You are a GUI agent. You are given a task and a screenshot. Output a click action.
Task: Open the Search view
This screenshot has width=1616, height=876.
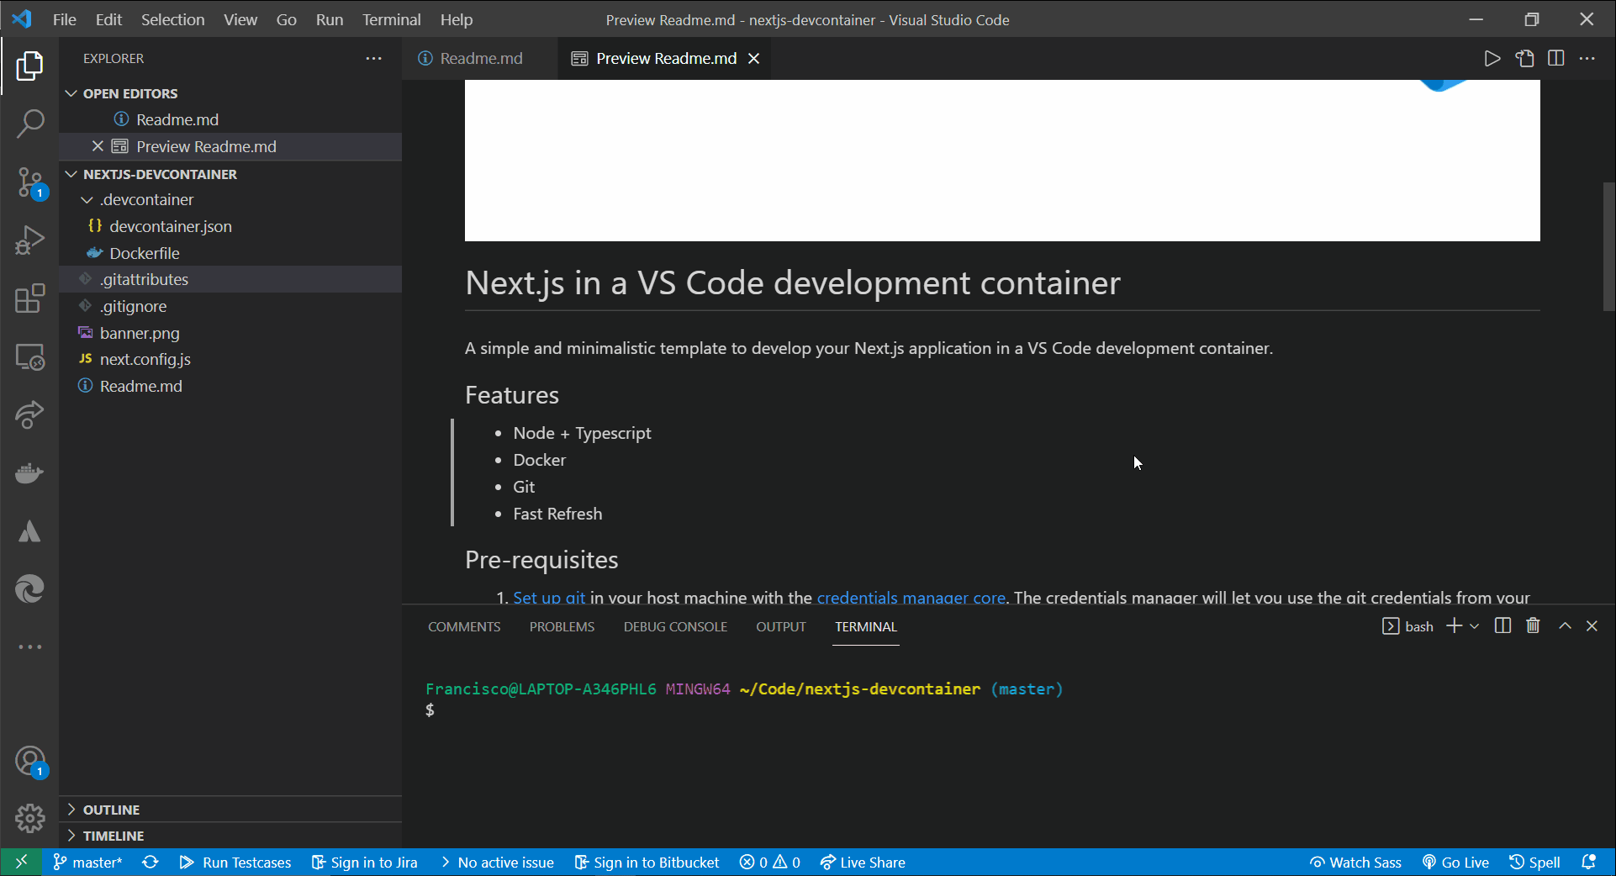click(30, 124)
